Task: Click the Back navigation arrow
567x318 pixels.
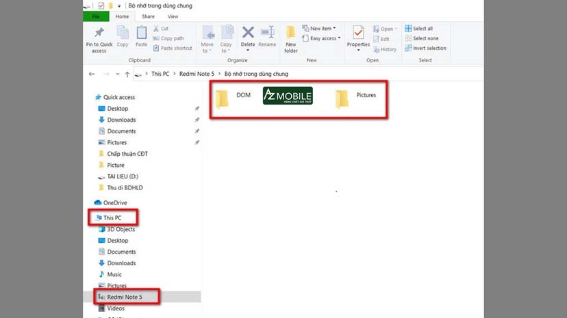Action: click(x=92, y=73)
